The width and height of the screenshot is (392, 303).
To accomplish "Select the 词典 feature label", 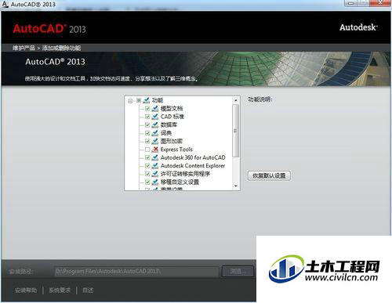I will click(x=166, y=133).
